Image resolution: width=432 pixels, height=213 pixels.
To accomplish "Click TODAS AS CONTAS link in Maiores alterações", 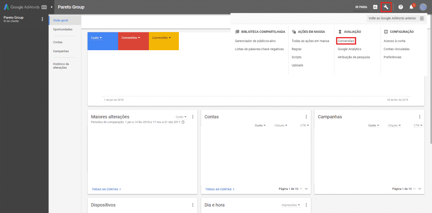I will 106,189.
